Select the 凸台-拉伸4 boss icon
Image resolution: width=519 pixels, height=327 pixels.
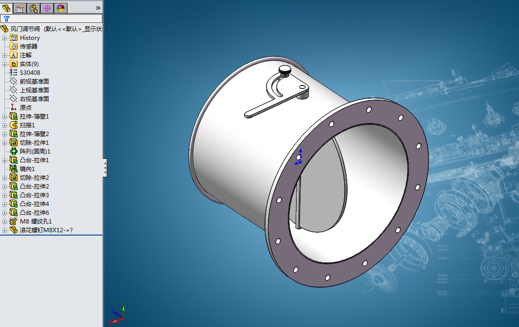[14, 204]
